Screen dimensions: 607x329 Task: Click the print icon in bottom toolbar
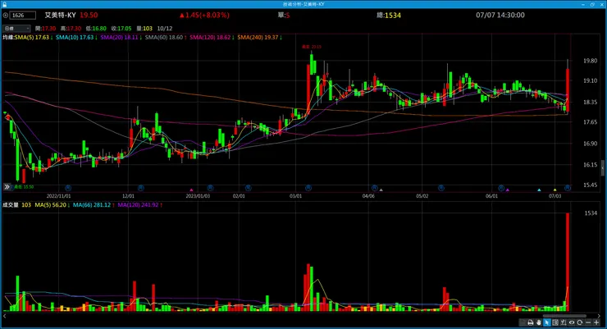pos(531,322)
